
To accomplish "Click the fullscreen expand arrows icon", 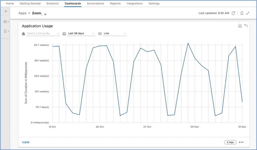I will tap(248, 13).
